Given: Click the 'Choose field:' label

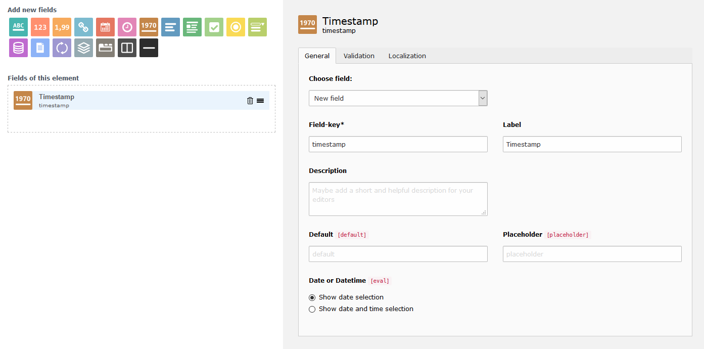Looking at the screenshot, I should 331,78.
